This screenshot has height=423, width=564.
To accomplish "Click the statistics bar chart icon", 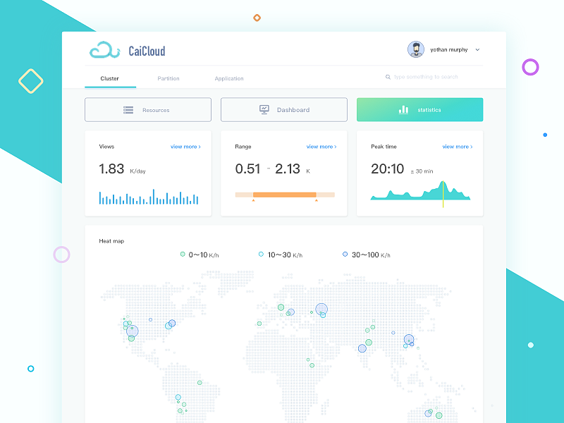I will pos(403,110).
